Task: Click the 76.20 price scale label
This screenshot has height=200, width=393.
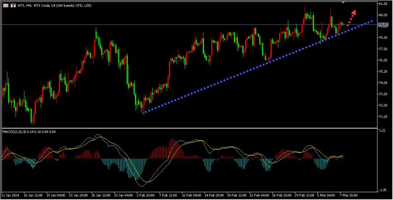Action: [383, 60]
